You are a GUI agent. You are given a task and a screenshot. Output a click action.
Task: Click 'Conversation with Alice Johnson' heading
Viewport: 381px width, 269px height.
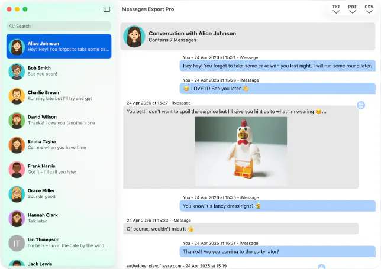192,34
